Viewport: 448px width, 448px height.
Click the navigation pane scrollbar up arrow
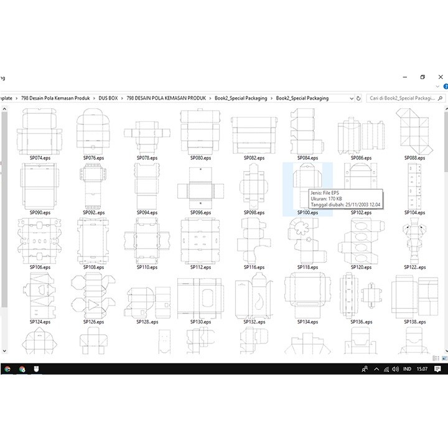[4, 109]
